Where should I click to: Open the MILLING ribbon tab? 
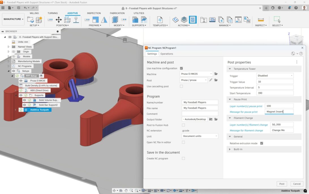click(34, 13)
